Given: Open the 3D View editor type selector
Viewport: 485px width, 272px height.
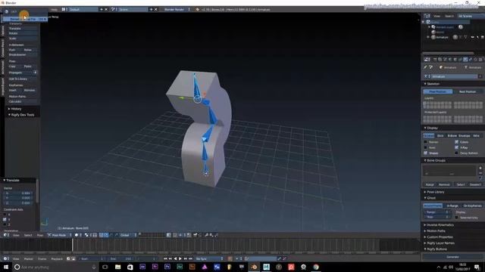Looking at the screenshot, I should tap(5, 235).
